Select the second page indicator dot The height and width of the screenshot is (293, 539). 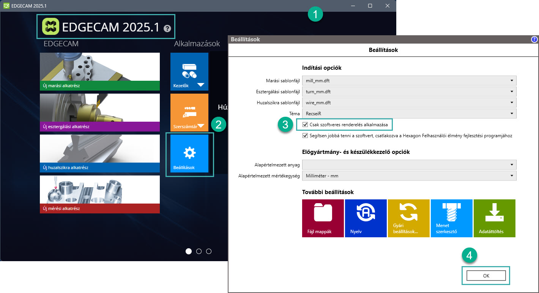[x=199, y=251]
